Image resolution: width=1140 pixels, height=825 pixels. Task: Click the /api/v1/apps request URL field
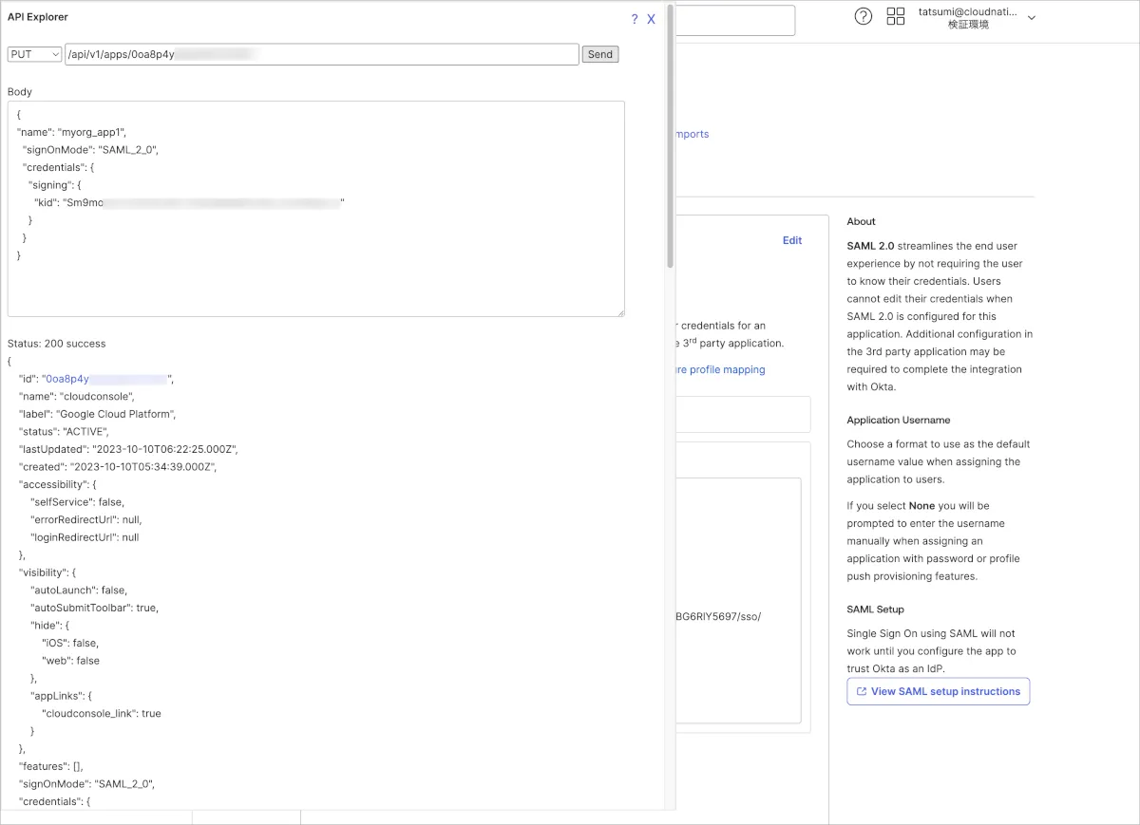pyautogui.click(x=321, y=54)
